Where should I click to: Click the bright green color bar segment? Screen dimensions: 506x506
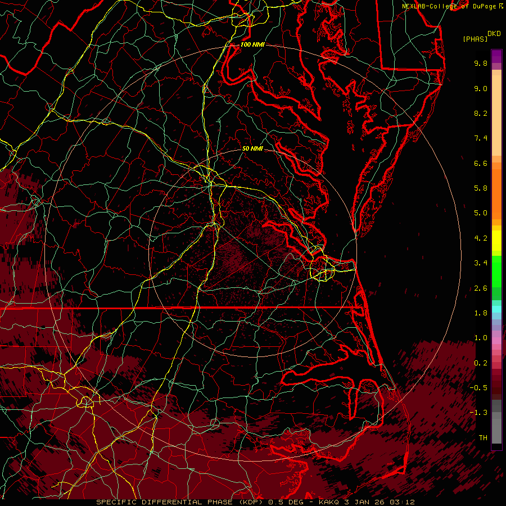point(496,272)
